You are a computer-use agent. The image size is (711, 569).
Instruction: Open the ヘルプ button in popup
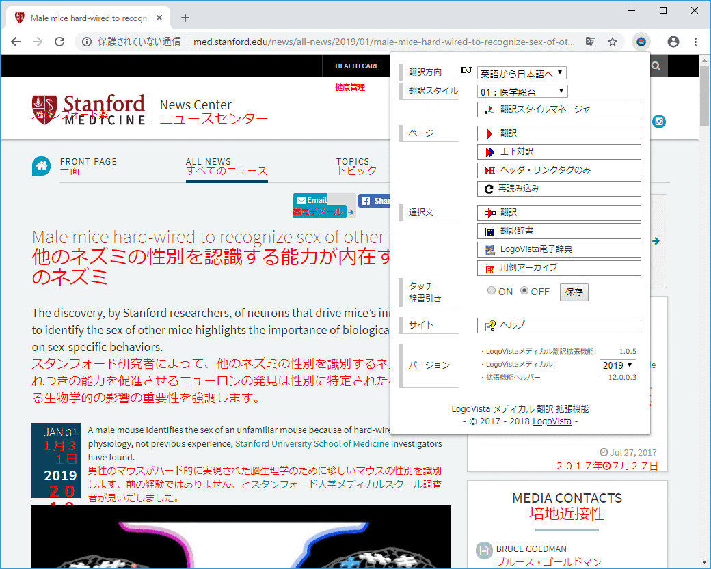(x=559, y=325)
